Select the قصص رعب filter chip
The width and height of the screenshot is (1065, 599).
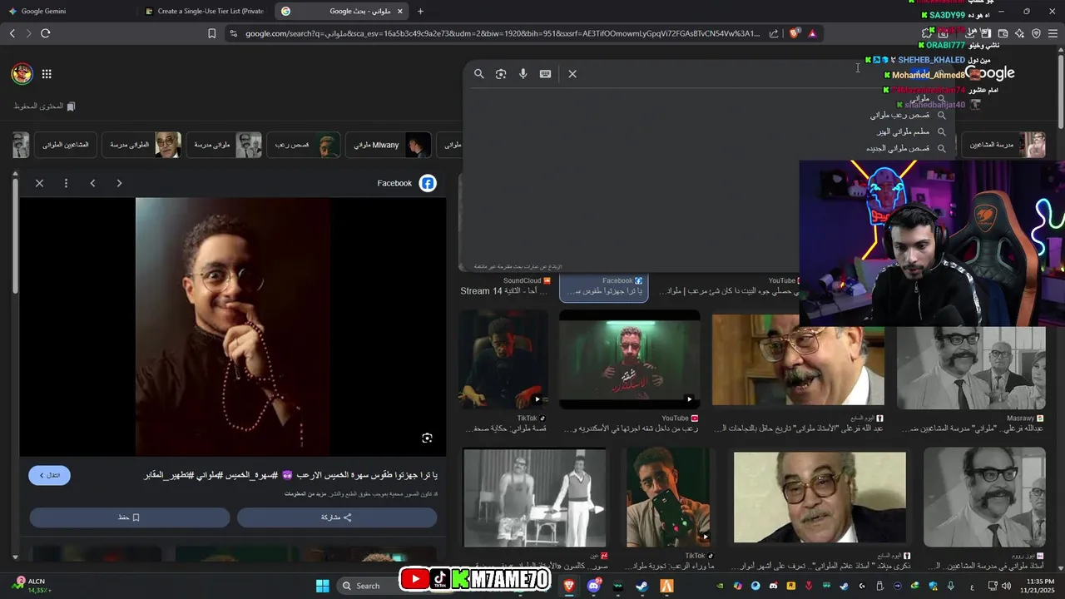pos(304,145)
